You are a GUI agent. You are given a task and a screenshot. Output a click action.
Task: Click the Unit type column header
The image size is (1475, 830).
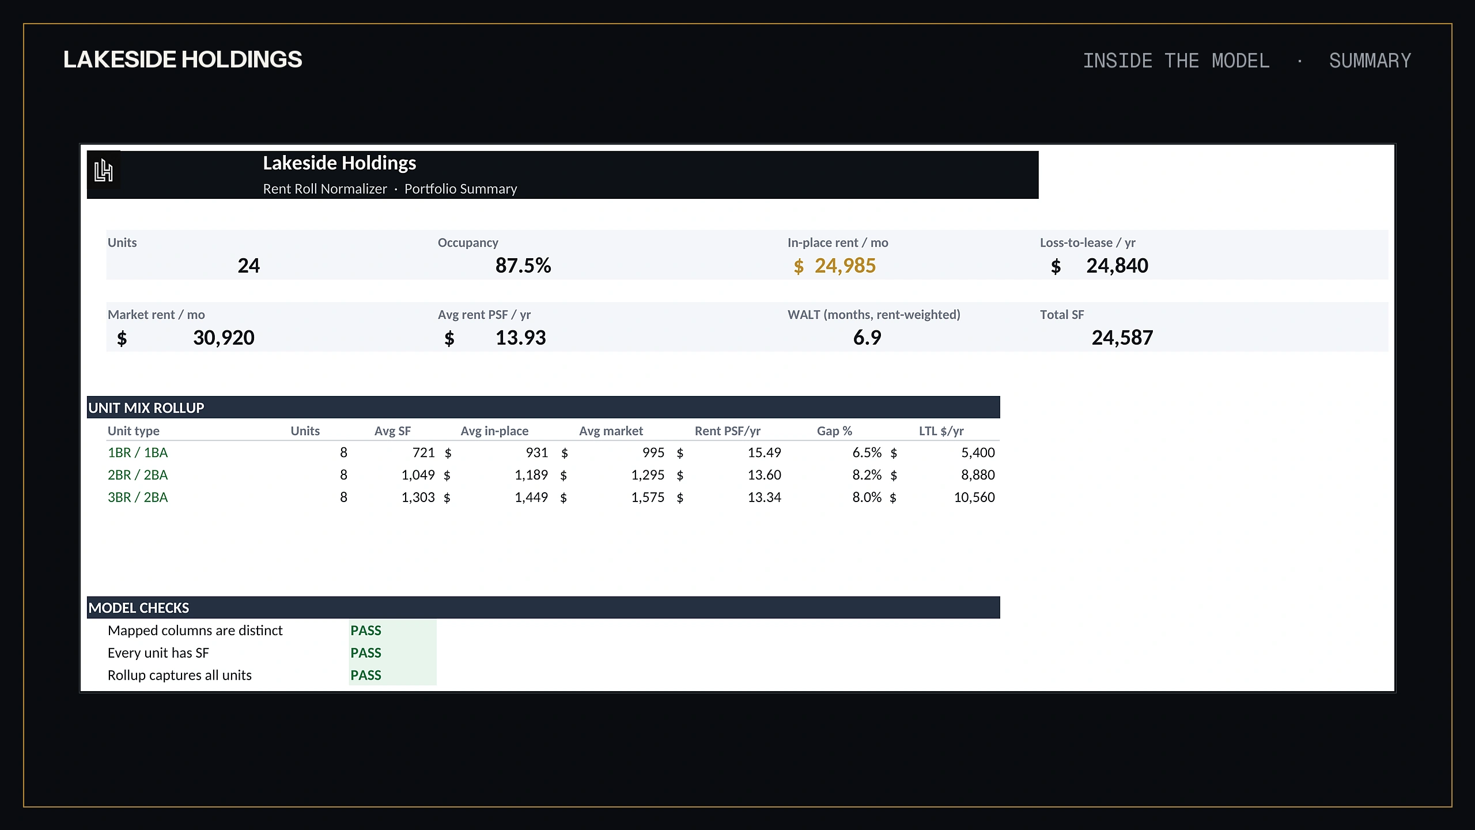point(134,431)
